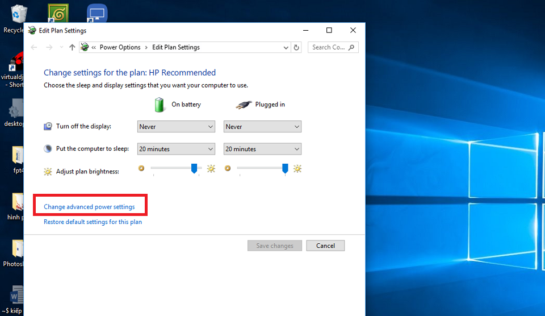Click dim sun icon for battery brightness
Viewport: 545px width, 316px height.
tap(141, 168)
